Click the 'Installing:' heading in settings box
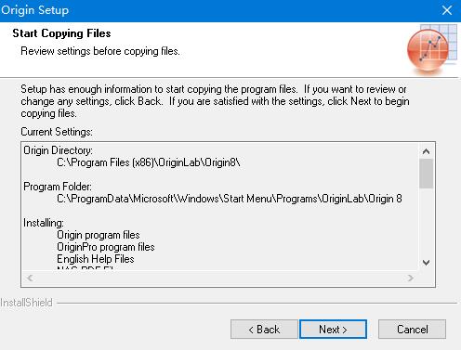This screenshot has width=461, height=350. tap(44, 223)
